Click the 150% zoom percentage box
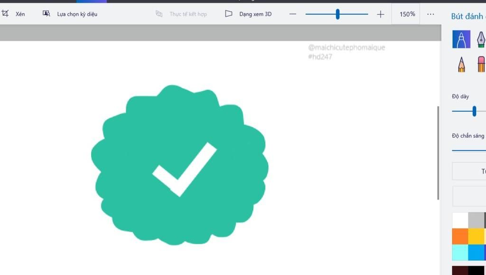The height and width of the screenshot is (275, 486). (x=407, y=14)
